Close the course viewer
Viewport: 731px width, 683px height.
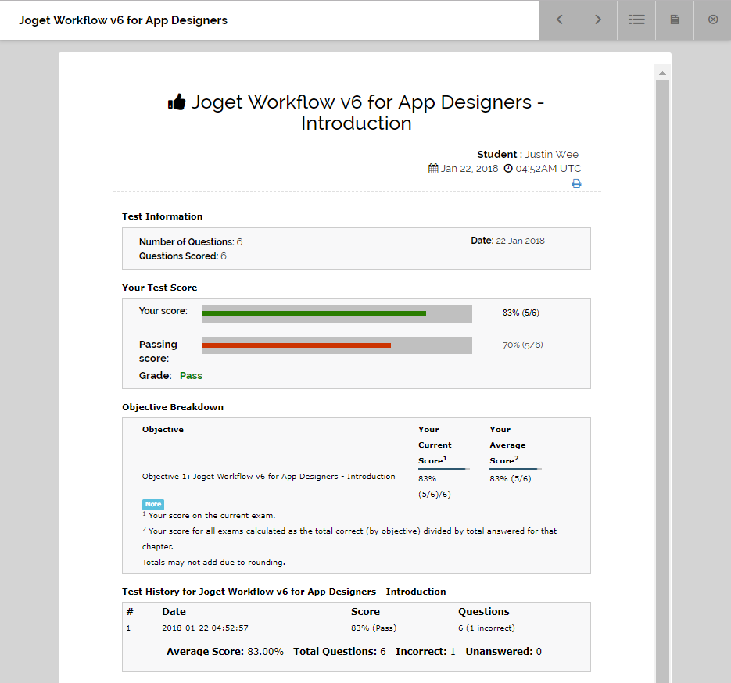click(713, 20)
